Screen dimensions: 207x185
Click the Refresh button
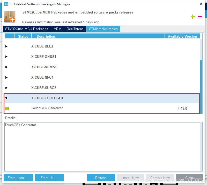(x=101, y=178)
